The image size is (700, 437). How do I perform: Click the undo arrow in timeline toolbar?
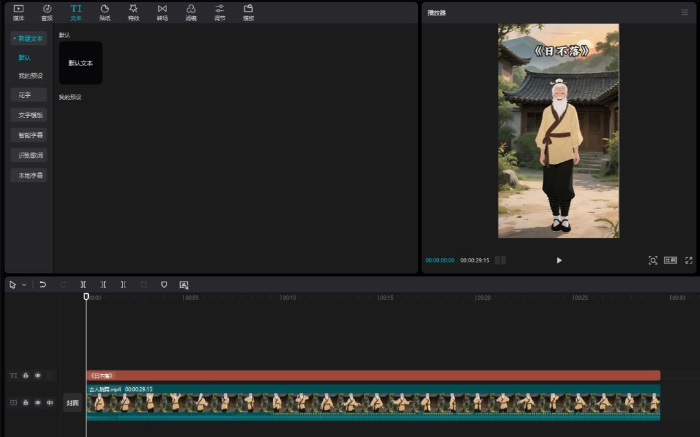pos(43,284)
